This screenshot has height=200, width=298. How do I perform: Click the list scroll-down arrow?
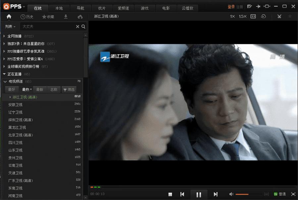pyautogui.click(x=85, y=198)
